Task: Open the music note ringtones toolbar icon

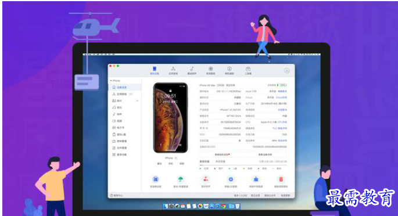Action: (x=192, y=70)
